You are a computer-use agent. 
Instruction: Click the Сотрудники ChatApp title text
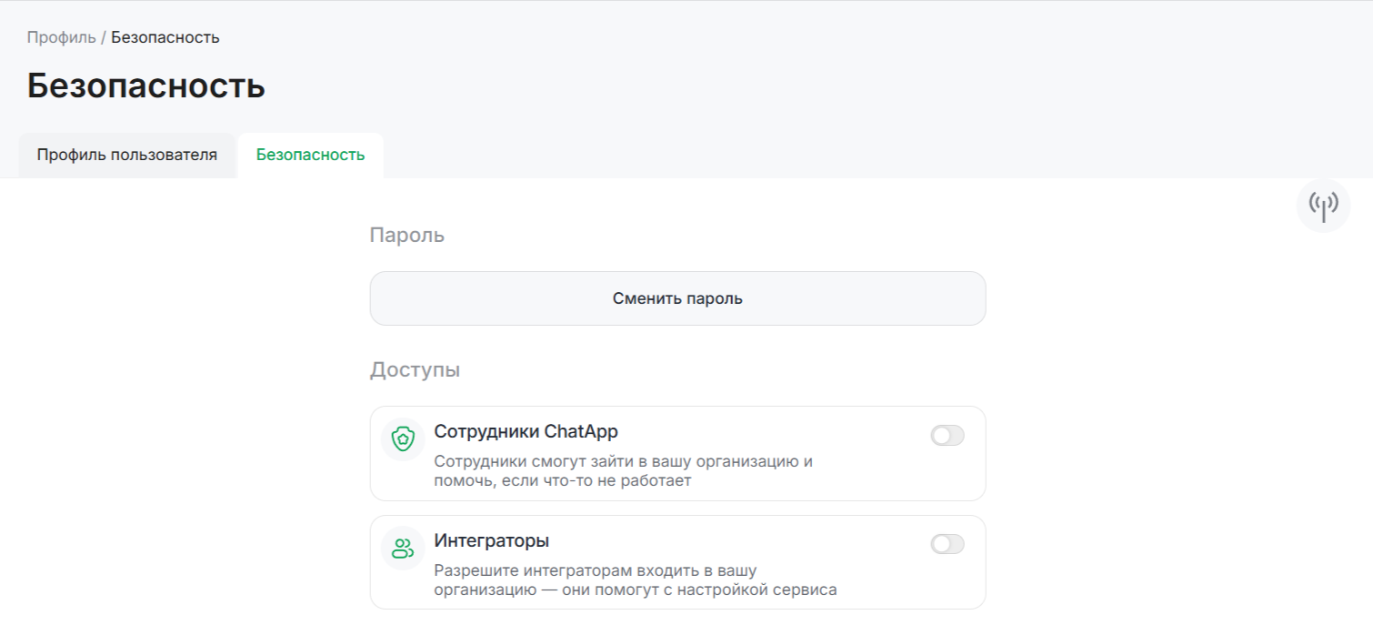click(x=526, y=431)
